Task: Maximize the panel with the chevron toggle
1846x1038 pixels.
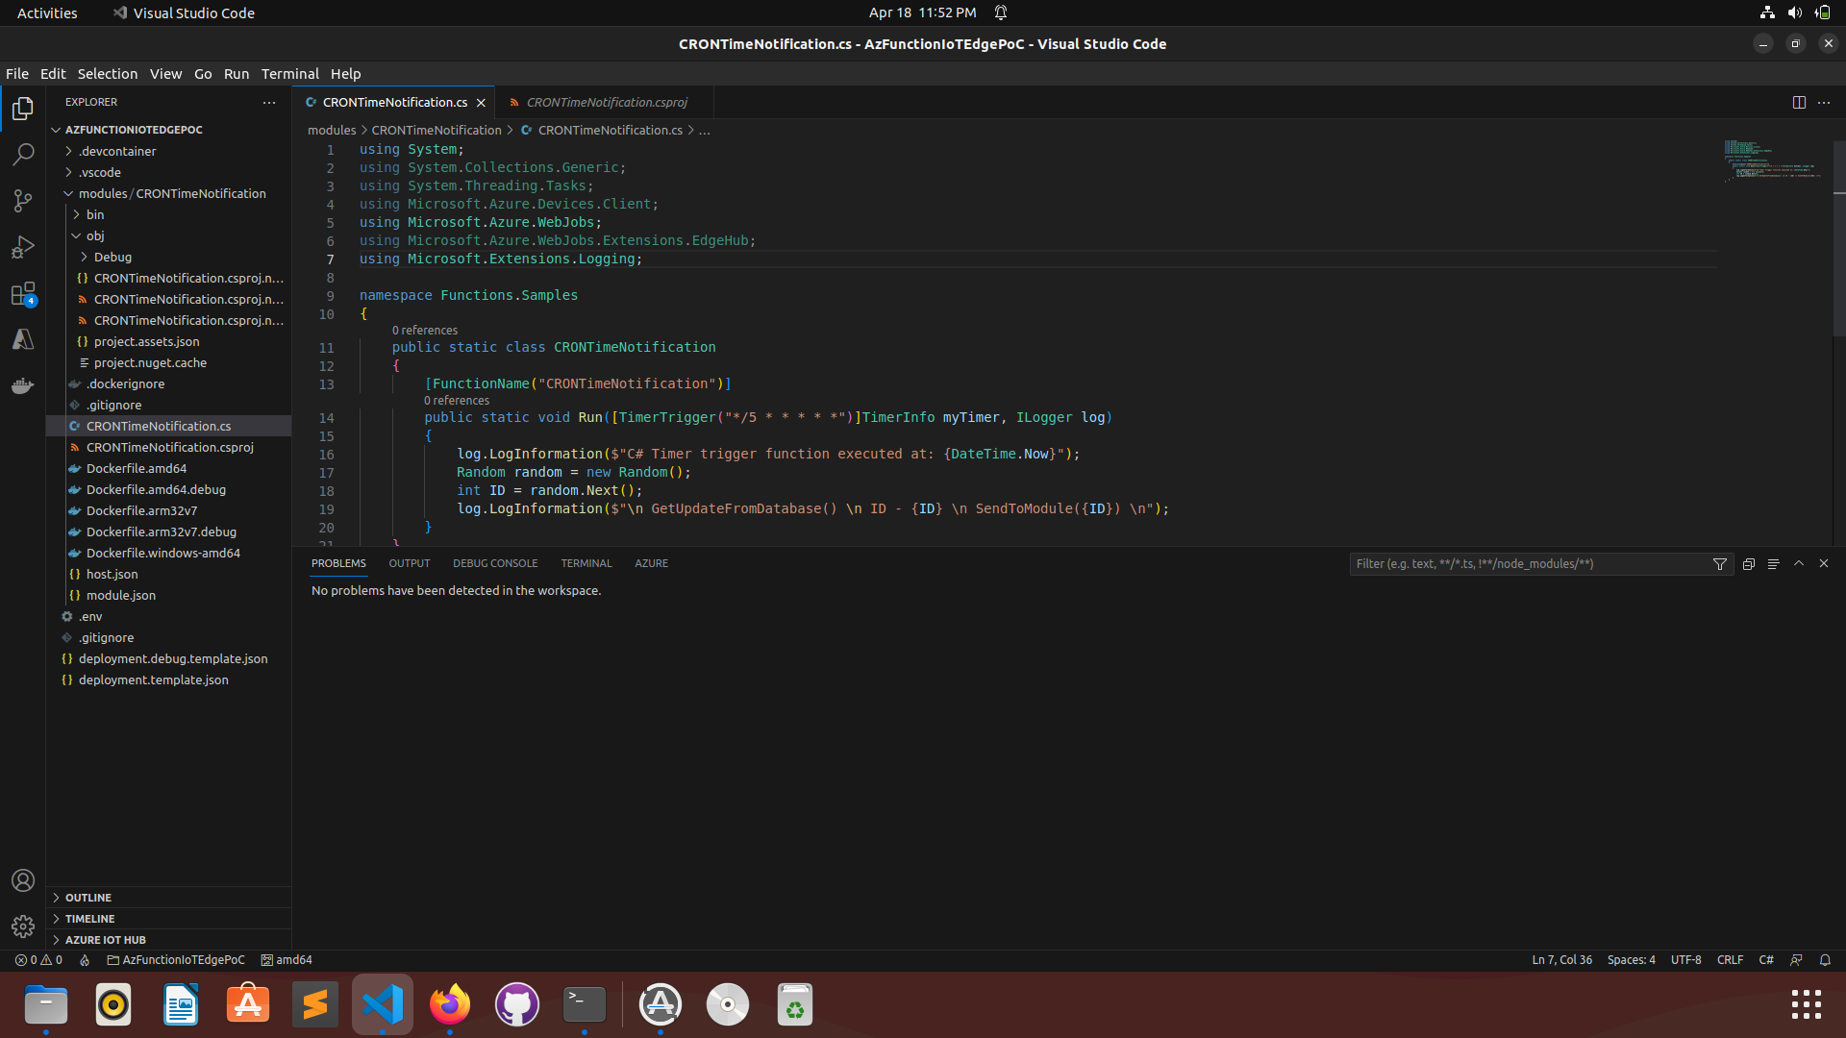Action: click(x=1798, y=564)
